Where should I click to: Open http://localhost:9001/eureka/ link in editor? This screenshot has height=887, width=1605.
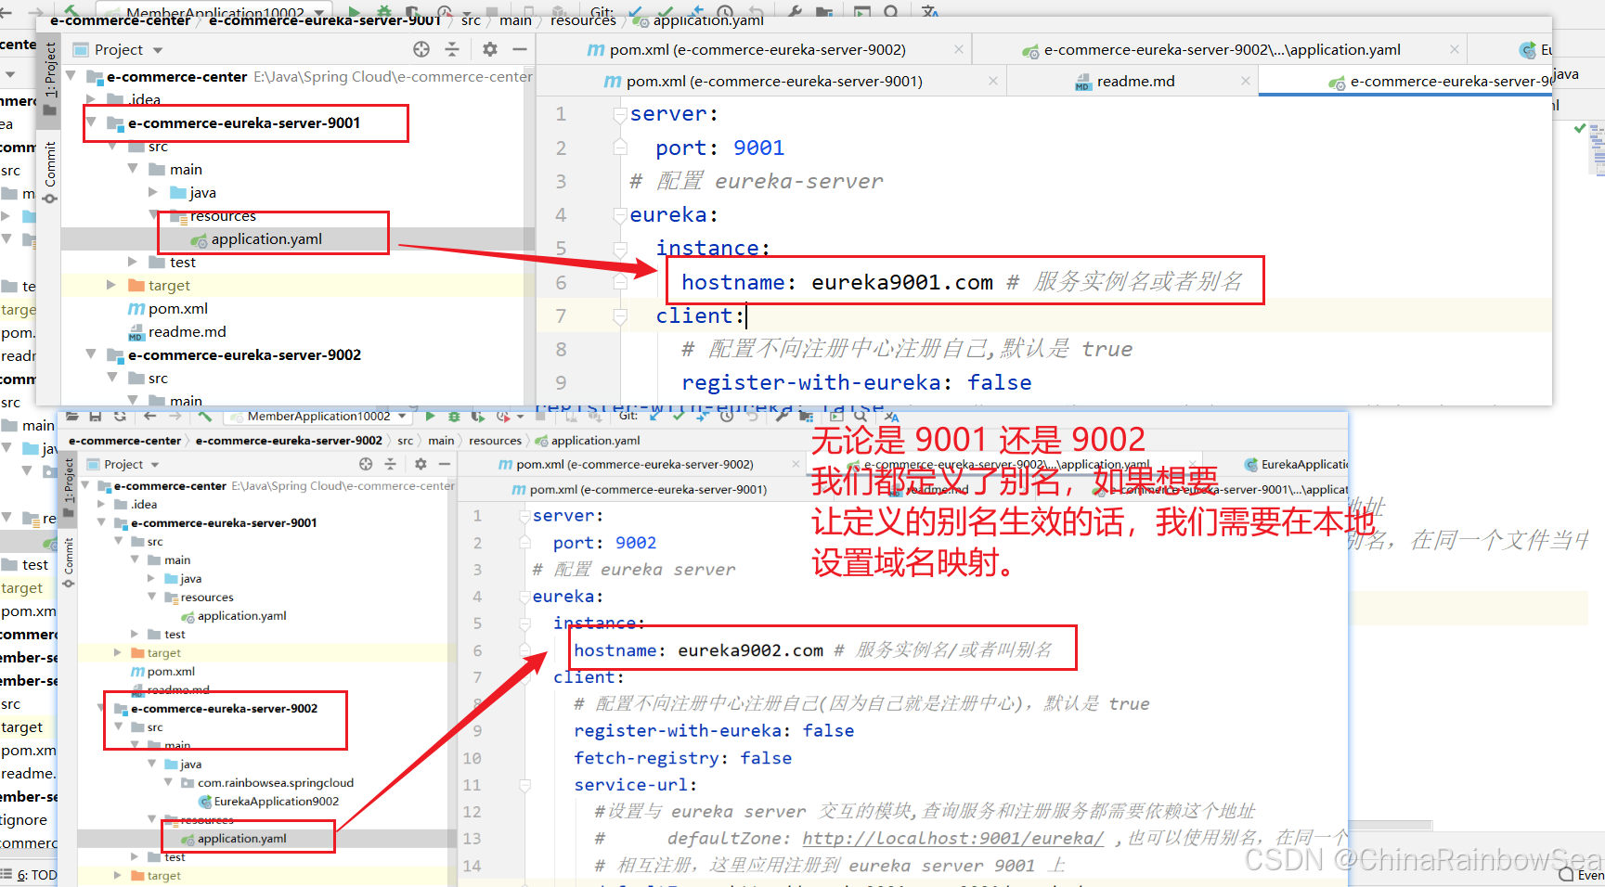point(952,838)
